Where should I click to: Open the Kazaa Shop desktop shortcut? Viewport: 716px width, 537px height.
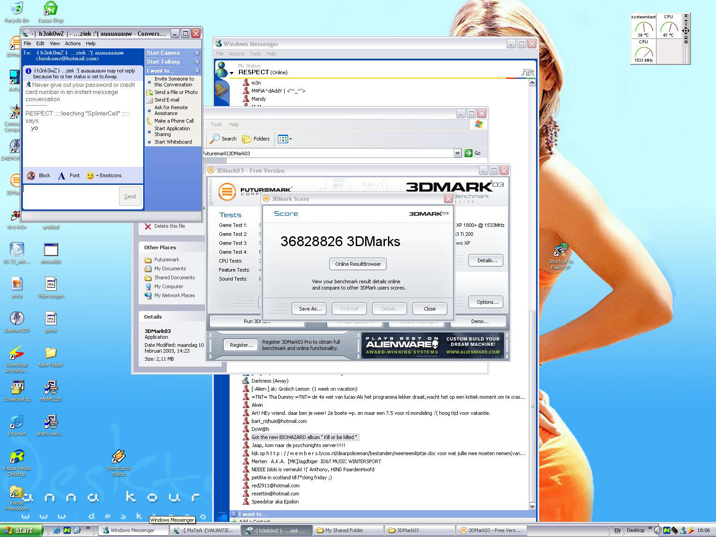click(51, 12)
